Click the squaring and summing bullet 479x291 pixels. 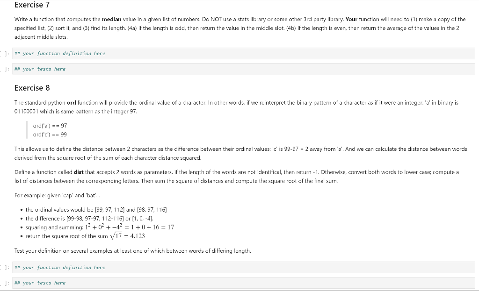click(103, 227)
